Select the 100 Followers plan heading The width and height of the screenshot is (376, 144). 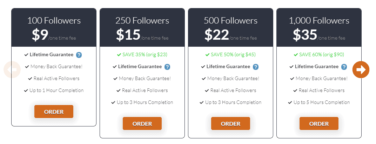tap(54, 20)
